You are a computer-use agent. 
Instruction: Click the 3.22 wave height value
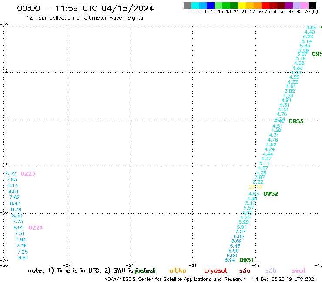258,182
